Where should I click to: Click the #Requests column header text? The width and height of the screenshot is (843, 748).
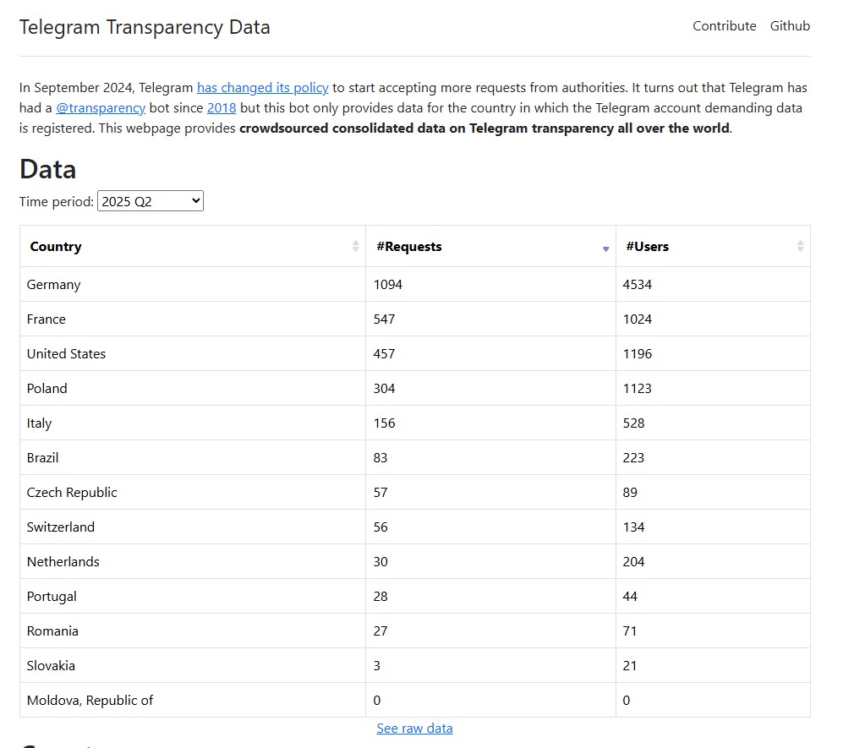click(409, 247)
